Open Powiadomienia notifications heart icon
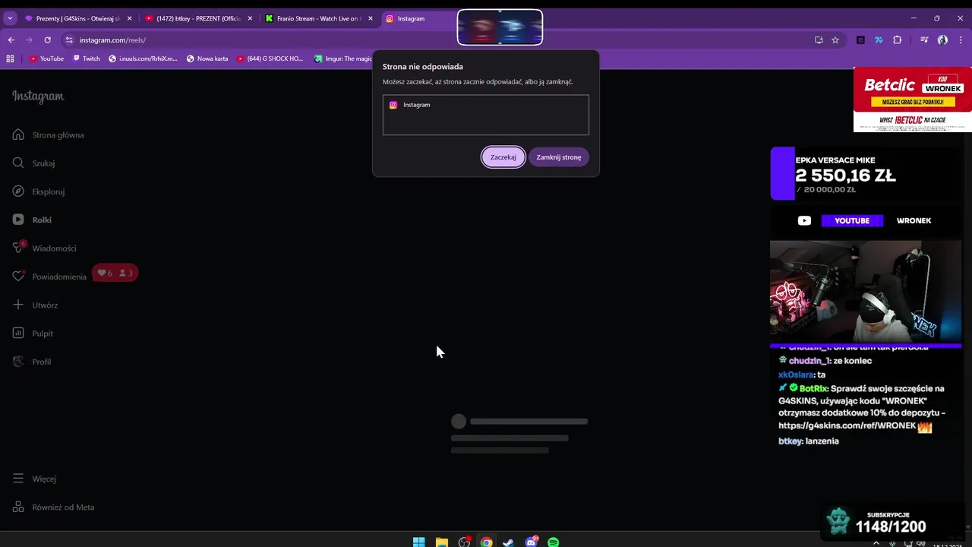972x547 pixels. 18,277
